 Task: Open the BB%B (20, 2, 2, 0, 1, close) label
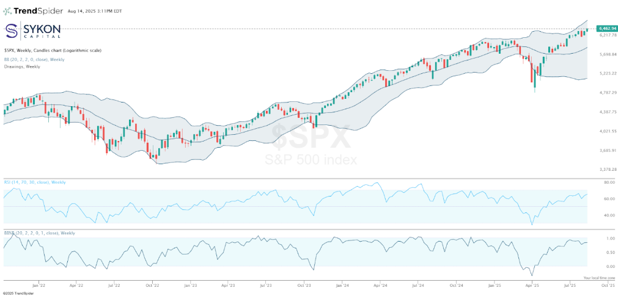coord(40,233)
